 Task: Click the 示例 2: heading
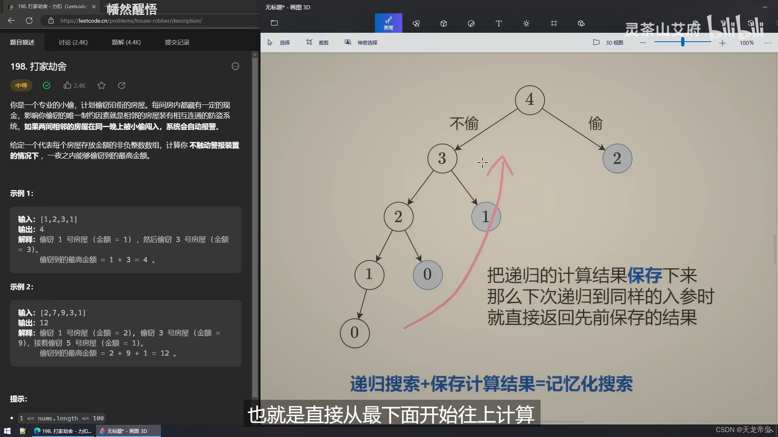pyautogui.click(x=22, y=287)
